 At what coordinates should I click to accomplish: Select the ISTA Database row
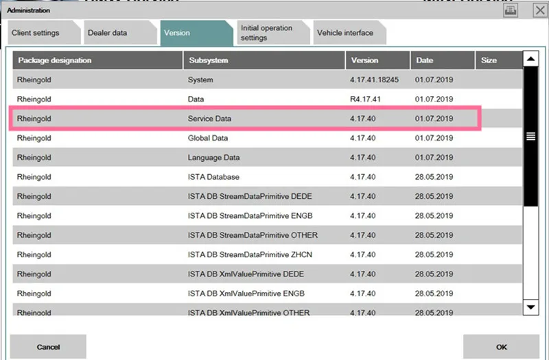click(x=267, y=177)
